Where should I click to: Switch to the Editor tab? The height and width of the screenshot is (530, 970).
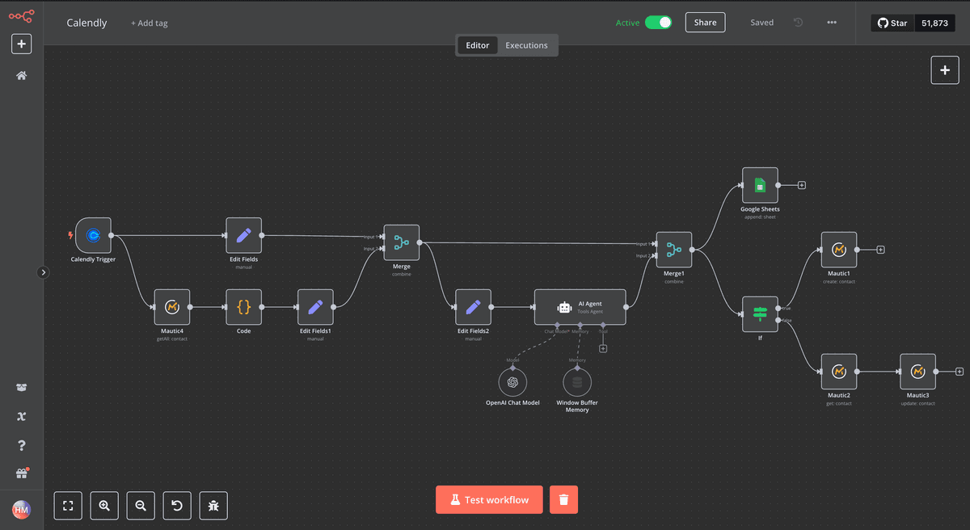[x=477, y=45]
